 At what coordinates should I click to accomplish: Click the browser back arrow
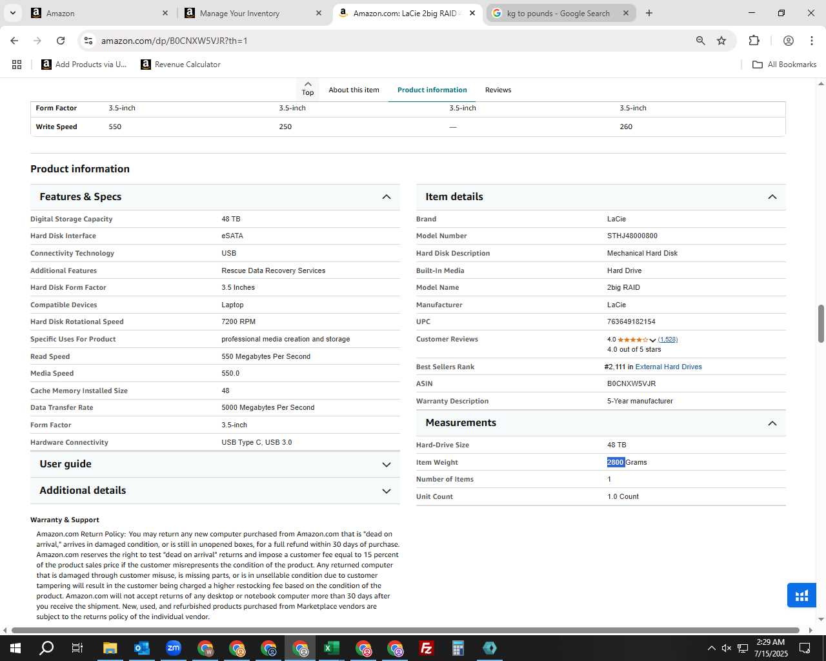click(x=14, y=41)
